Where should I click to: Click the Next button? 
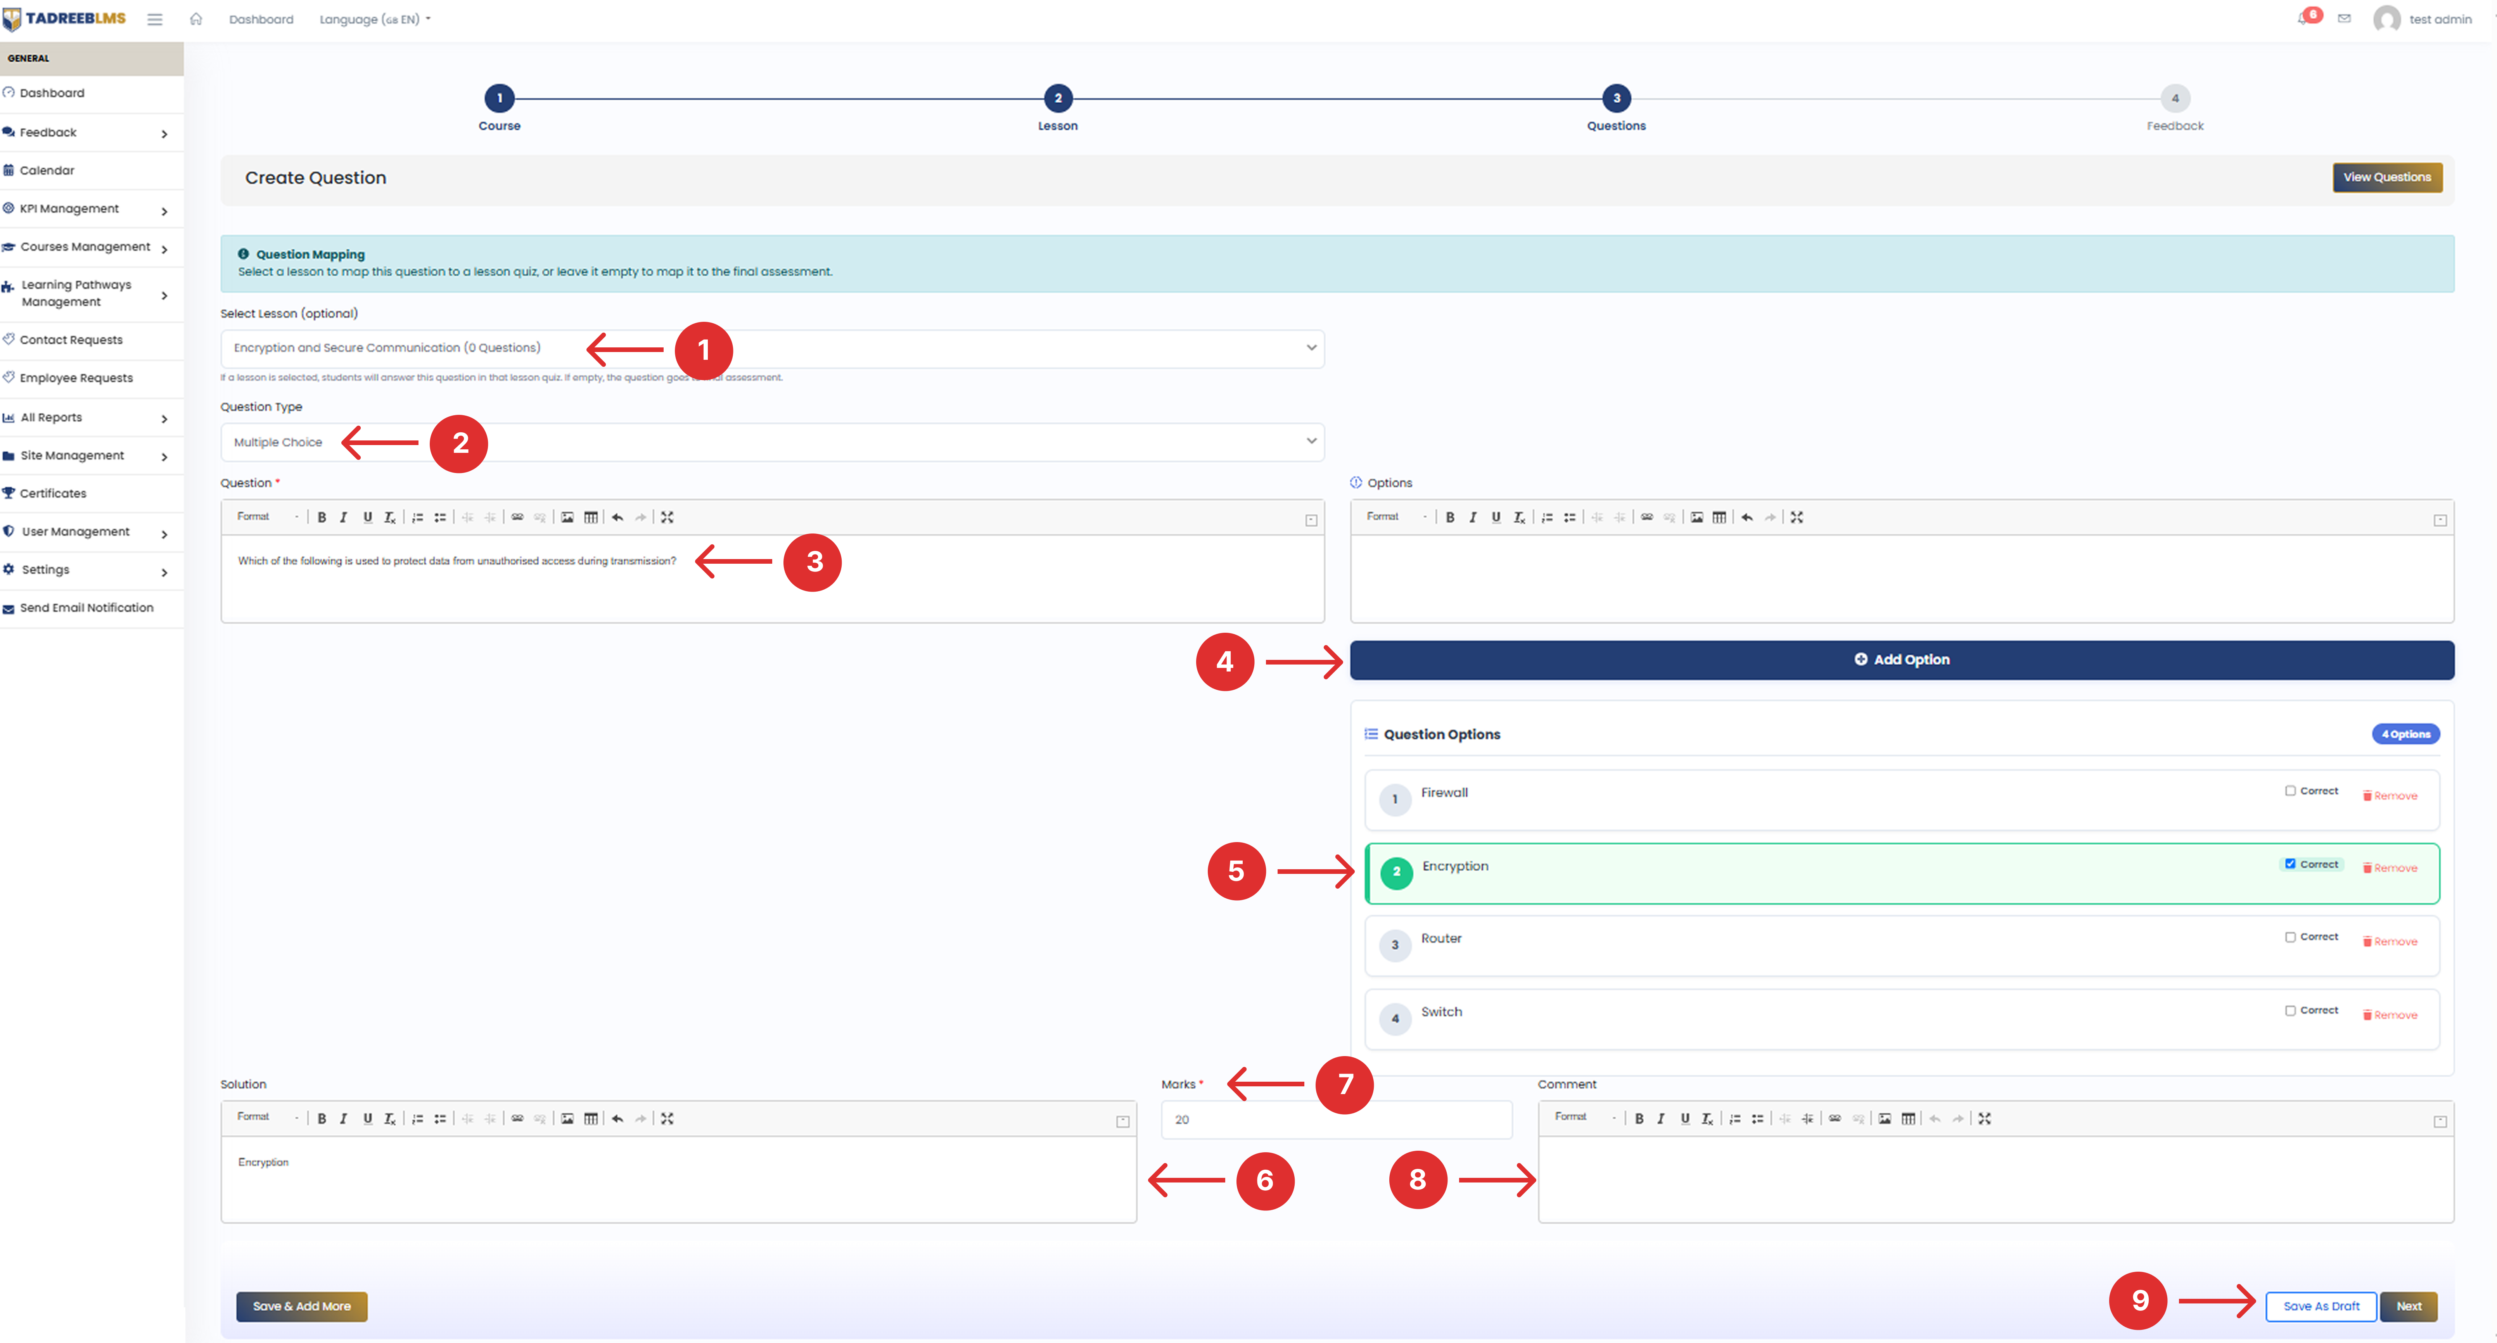2409,1306
